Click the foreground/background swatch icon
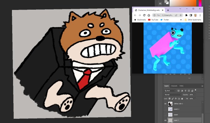This screenshot has width=210, height=123. [166, 2]
